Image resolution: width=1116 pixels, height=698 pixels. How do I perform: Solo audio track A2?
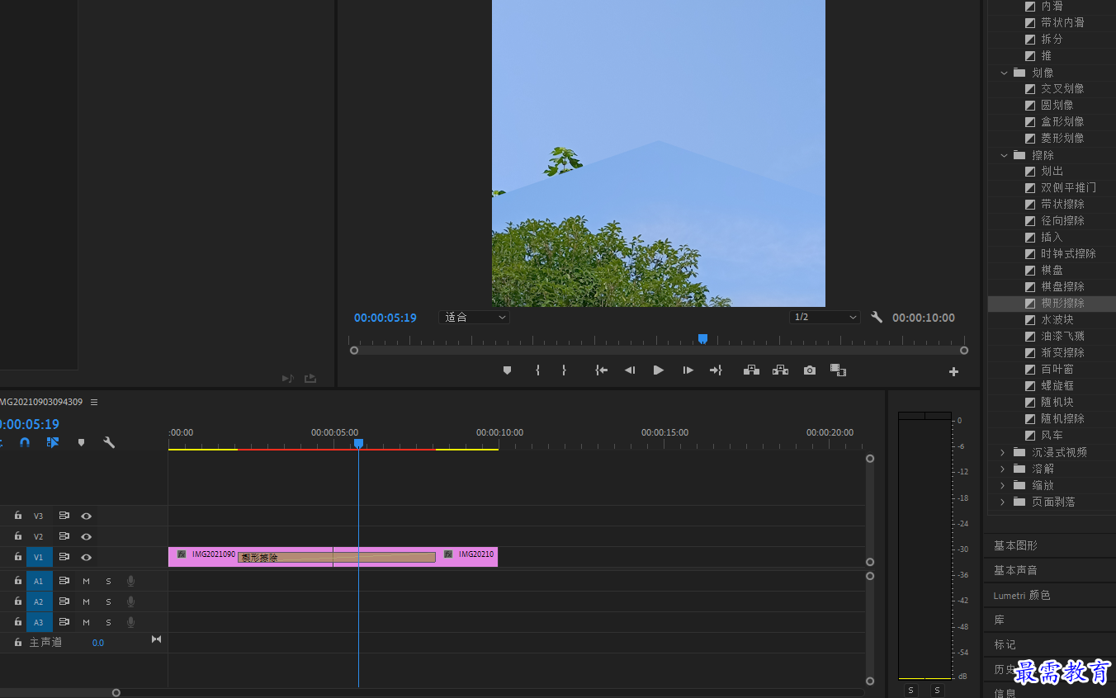click(108, 601)
